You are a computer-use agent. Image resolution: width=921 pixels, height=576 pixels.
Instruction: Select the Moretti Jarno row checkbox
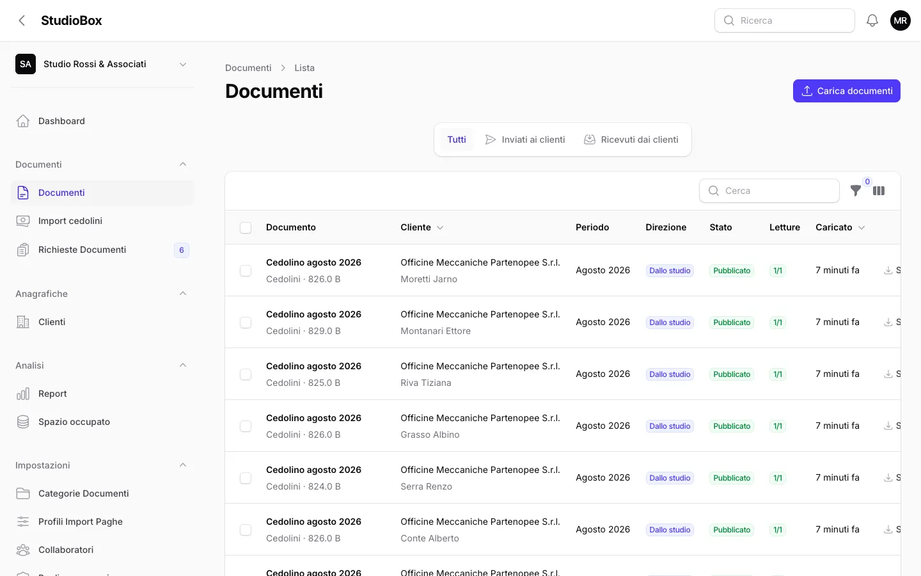246,271
